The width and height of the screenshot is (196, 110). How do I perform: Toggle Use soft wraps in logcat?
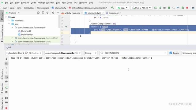(x=6, y=77)
